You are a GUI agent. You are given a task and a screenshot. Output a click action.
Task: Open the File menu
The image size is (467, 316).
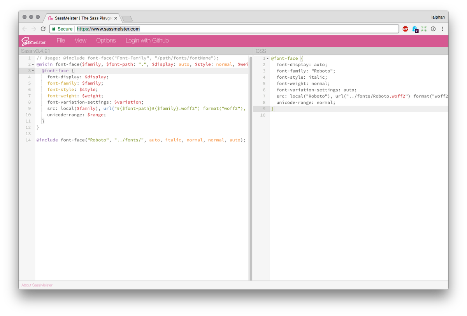click(x=61, y=41)
